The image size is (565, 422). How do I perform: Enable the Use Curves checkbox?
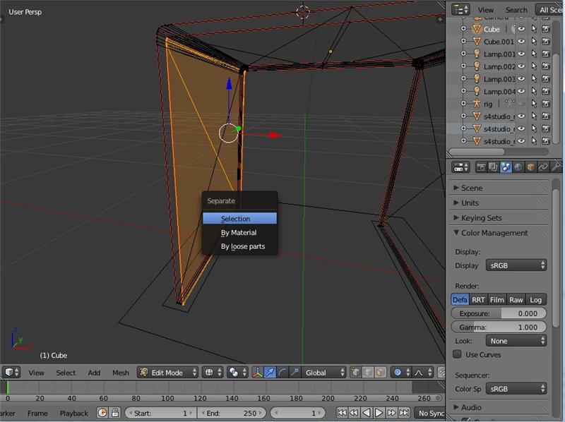tap(457, 354)
